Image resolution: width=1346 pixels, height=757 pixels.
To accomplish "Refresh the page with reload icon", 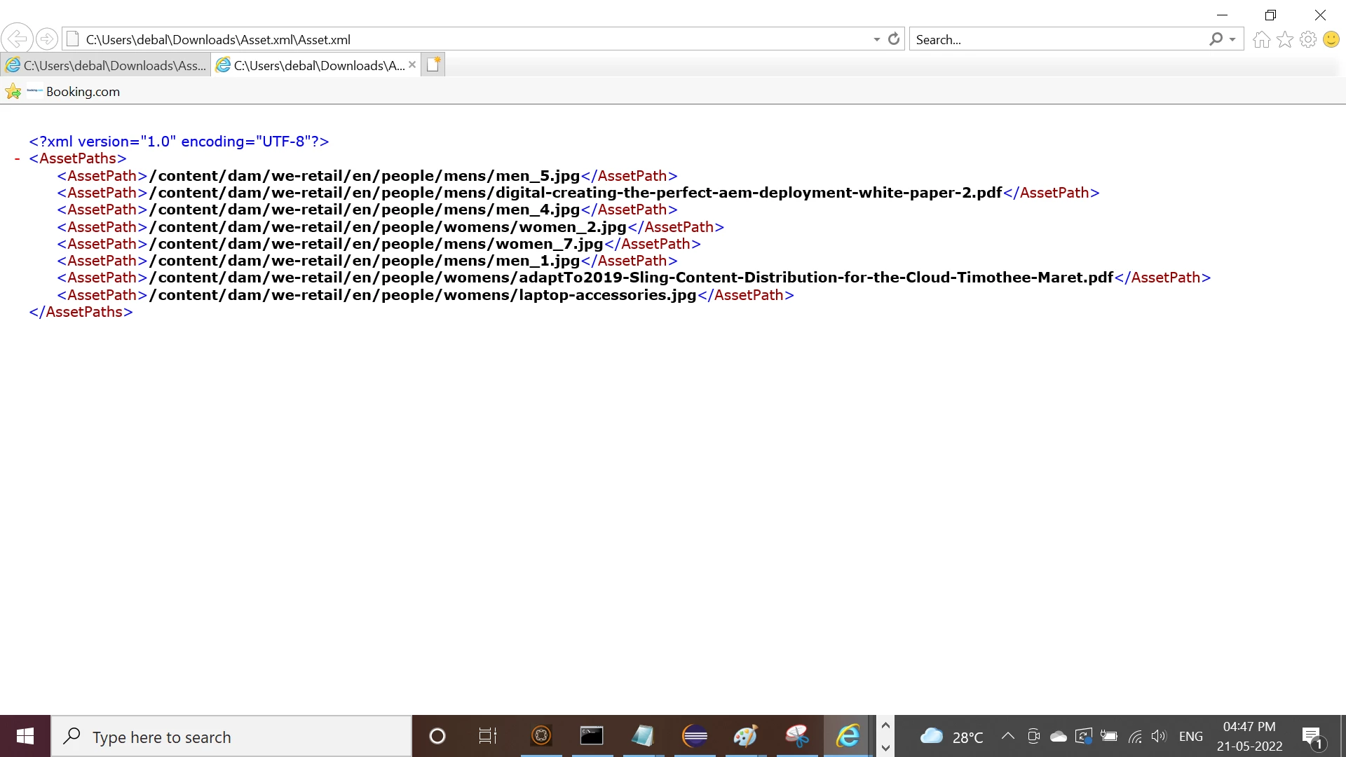I will point(894,39).
